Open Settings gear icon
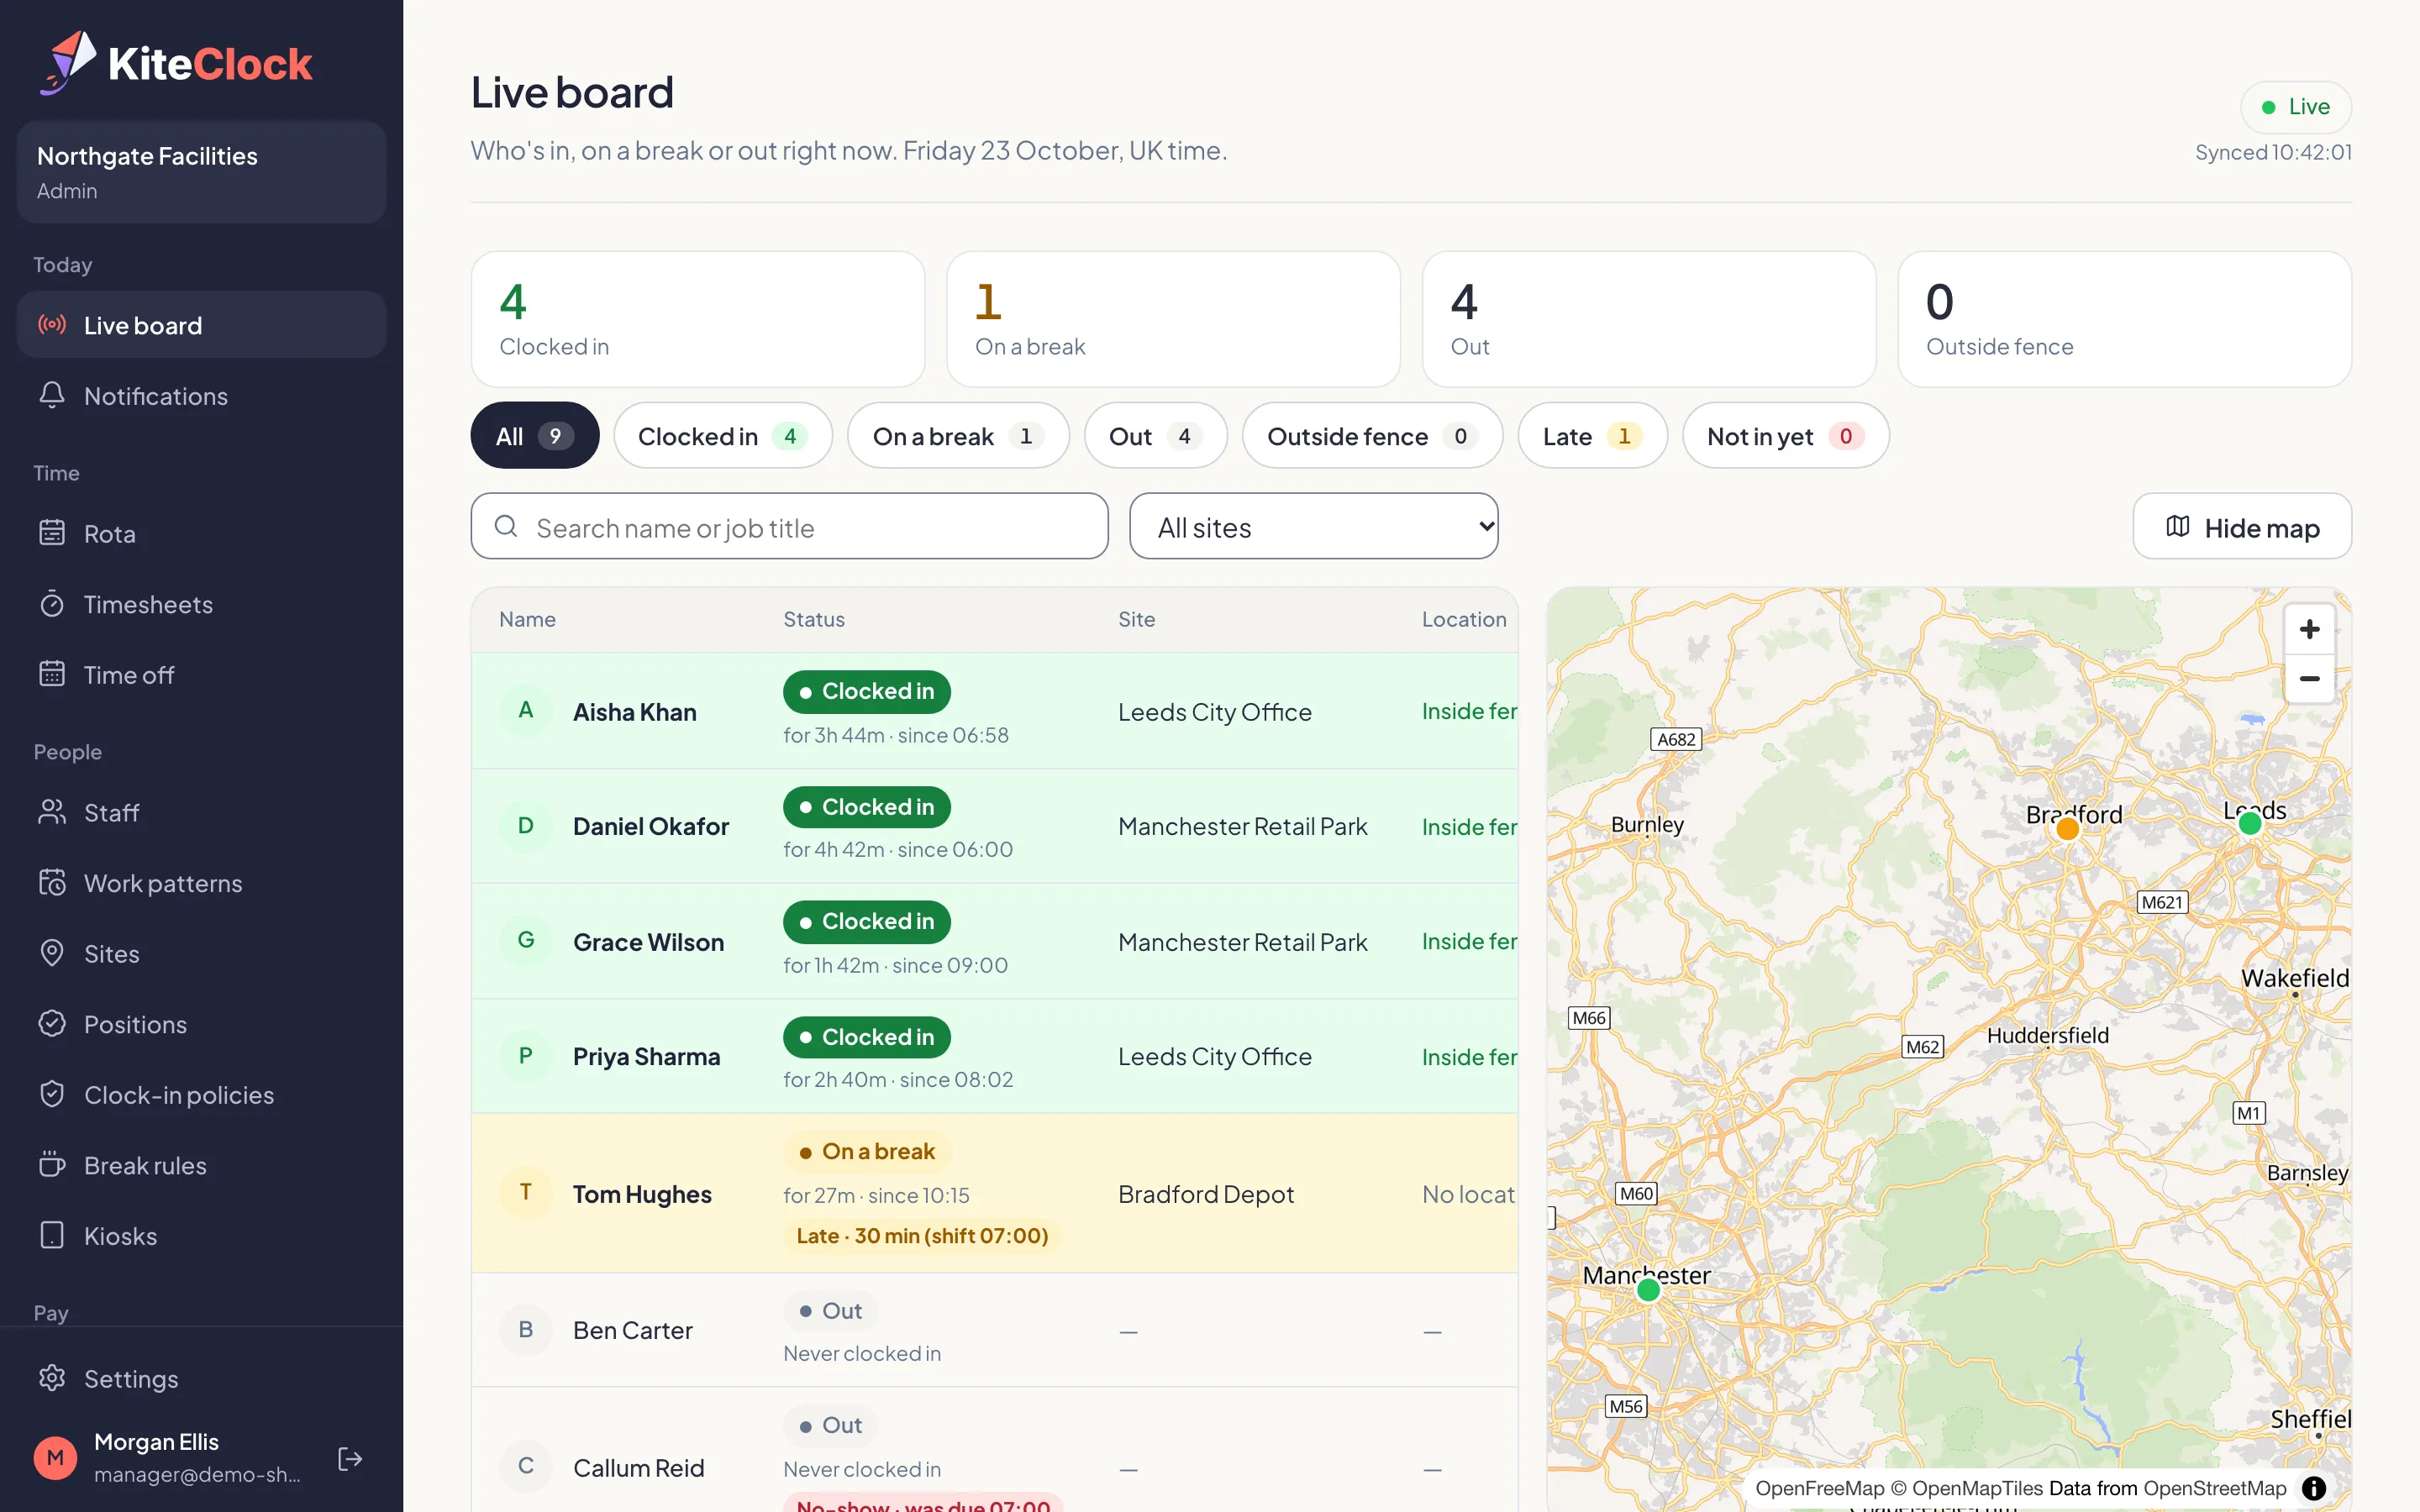The image size is (2420, 1512). [52, 1378]
